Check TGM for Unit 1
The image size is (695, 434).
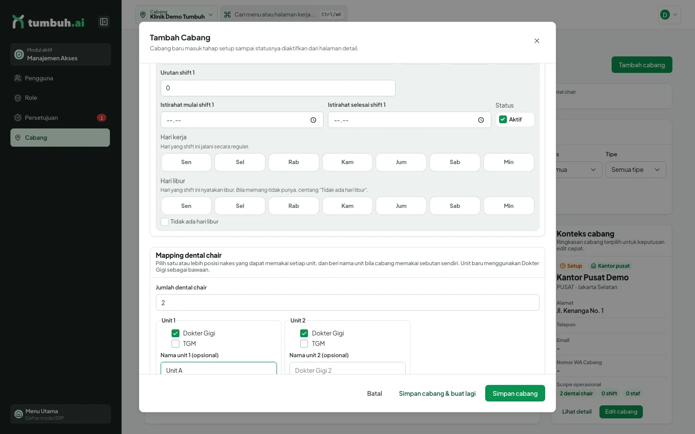(175, 344)
